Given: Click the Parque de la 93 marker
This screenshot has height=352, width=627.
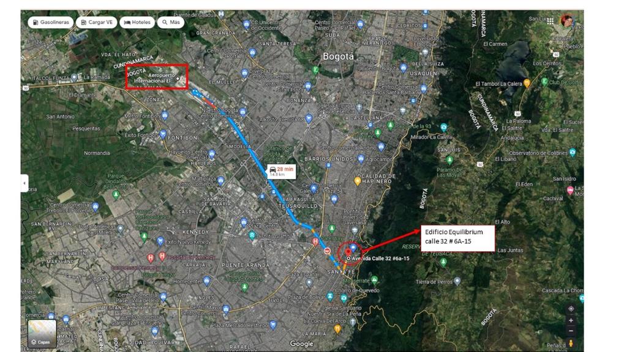Looking at the screenshot, I should [391, 126].
